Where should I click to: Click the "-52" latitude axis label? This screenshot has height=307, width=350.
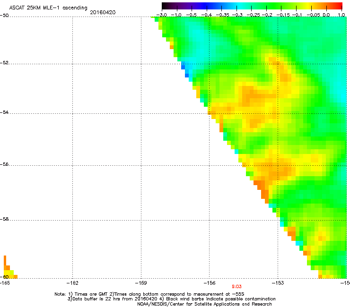point(4,63)
